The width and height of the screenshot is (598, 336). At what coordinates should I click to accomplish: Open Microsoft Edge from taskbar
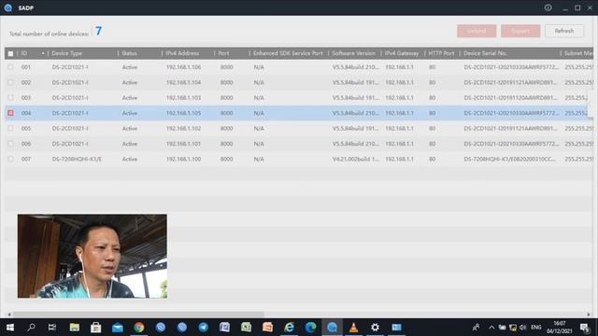coord(310,328)
